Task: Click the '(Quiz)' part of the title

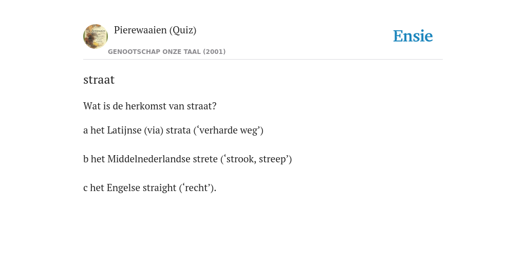Action: (183, 30)
